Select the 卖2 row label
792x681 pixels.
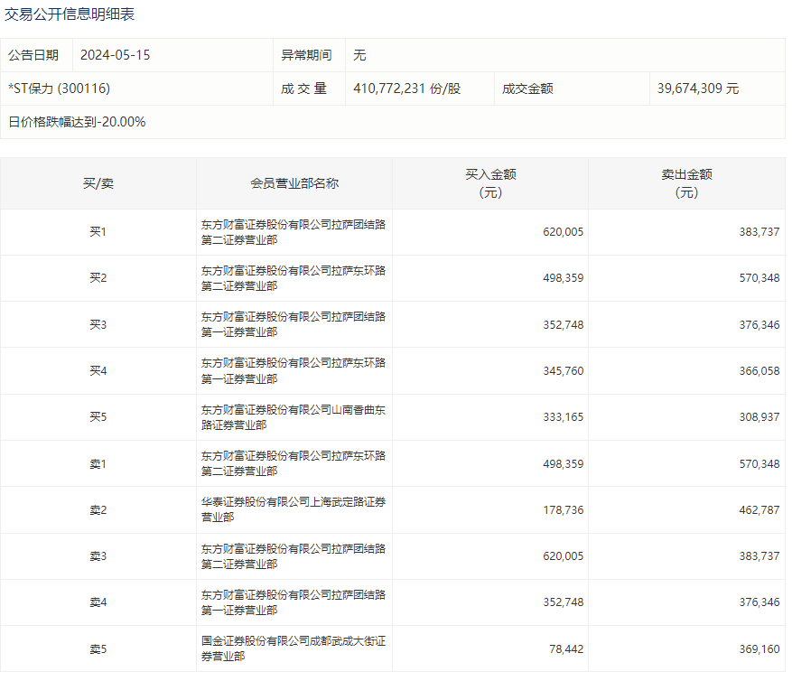pos(99,509)
